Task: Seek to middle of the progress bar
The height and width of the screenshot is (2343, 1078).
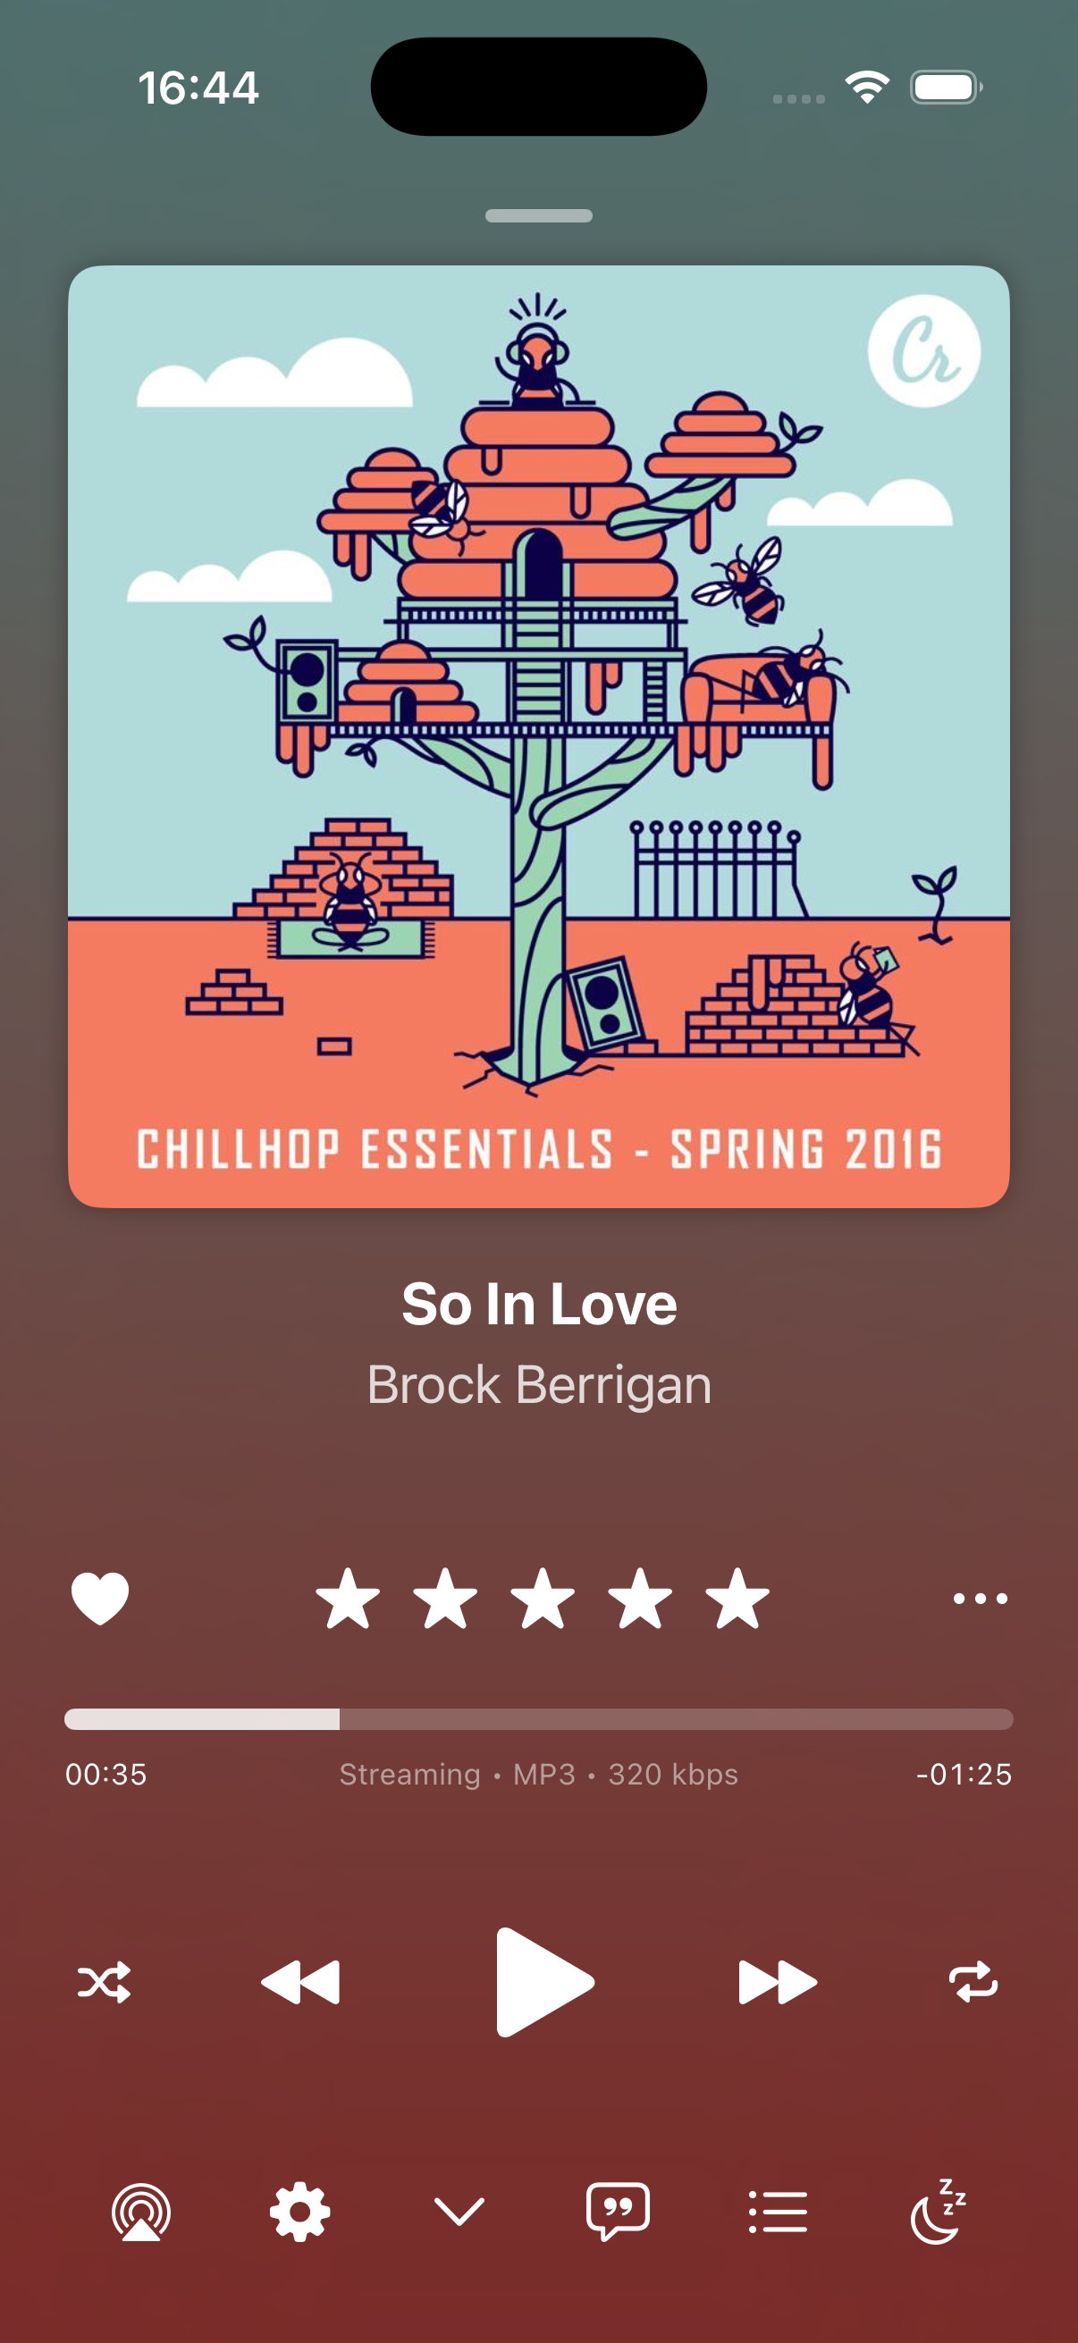Action: (x=538, y=1719)
